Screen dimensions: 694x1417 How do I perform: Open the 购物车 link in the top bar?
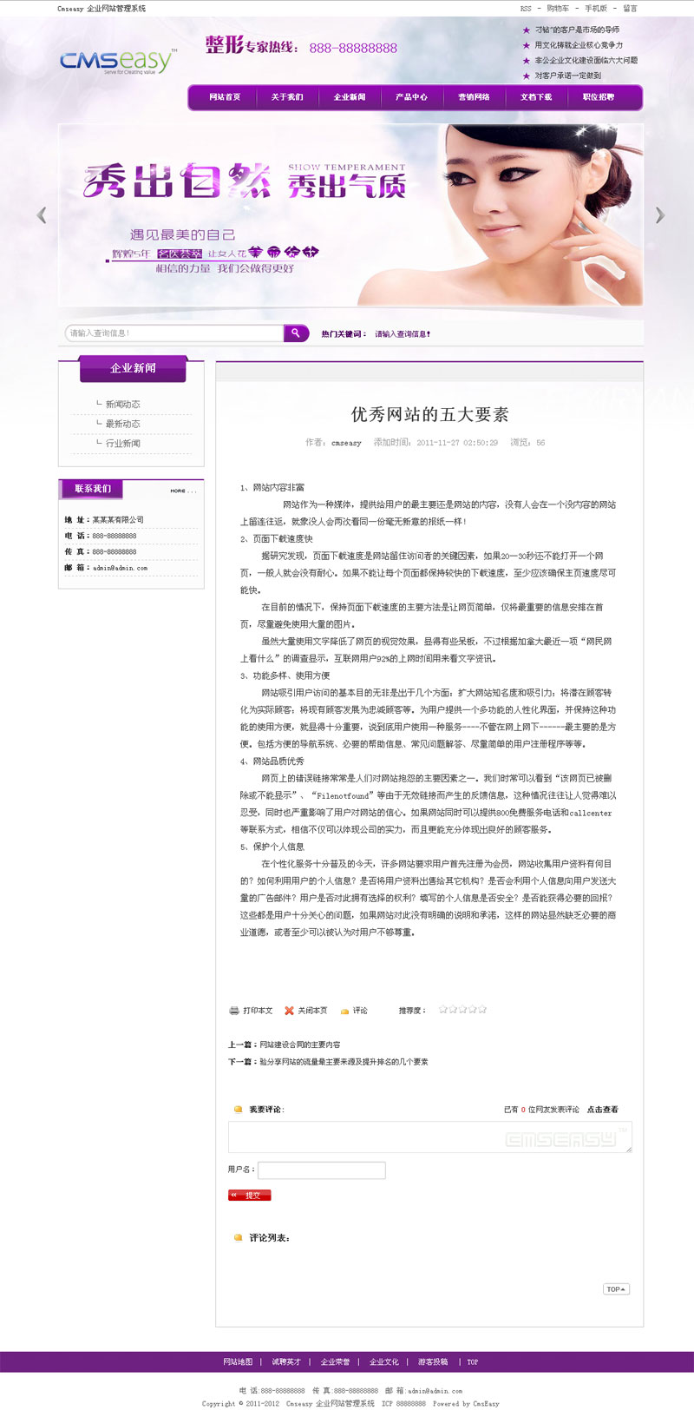[x=558, y=9]
